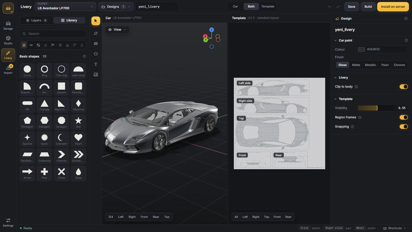Viewport: 412px width, 232px height.
Task: Open the Designs dropdown
Action: click(116, 7)
